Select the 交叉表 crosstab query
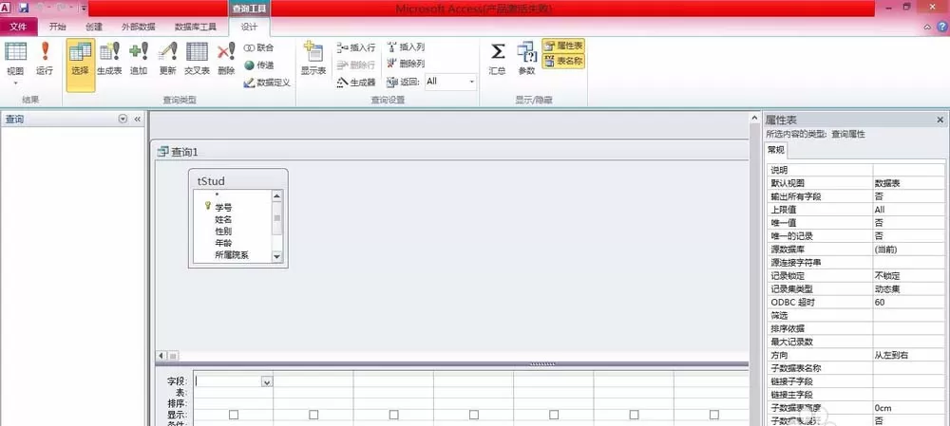This screenshot has height=426, width=950. pos(197,59)
